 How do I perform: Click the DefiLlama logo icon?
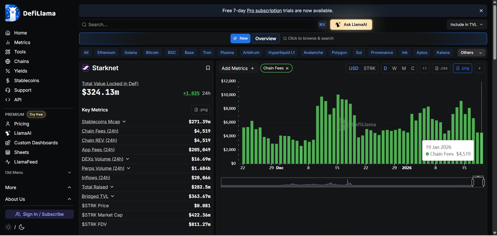pos(12,13)
